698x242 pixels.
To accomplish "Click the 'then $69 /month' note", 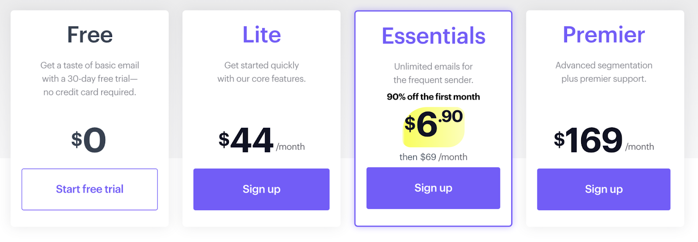I will (433, 157).
